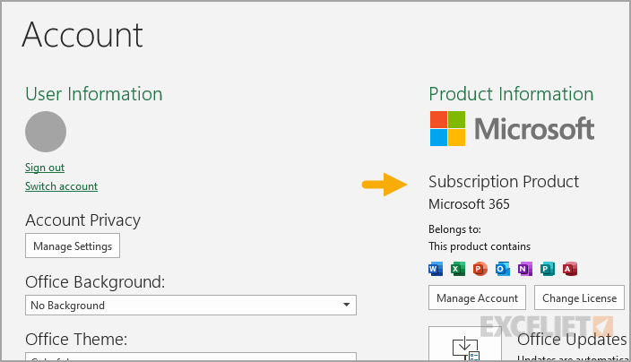Open Manage Settings under Account Privacy
This screenshot has width=631, height=362.
tap(73, 246)
